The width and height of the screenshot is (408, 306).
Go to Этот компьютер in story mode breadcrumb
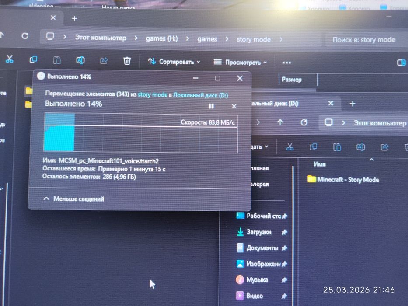101,38
